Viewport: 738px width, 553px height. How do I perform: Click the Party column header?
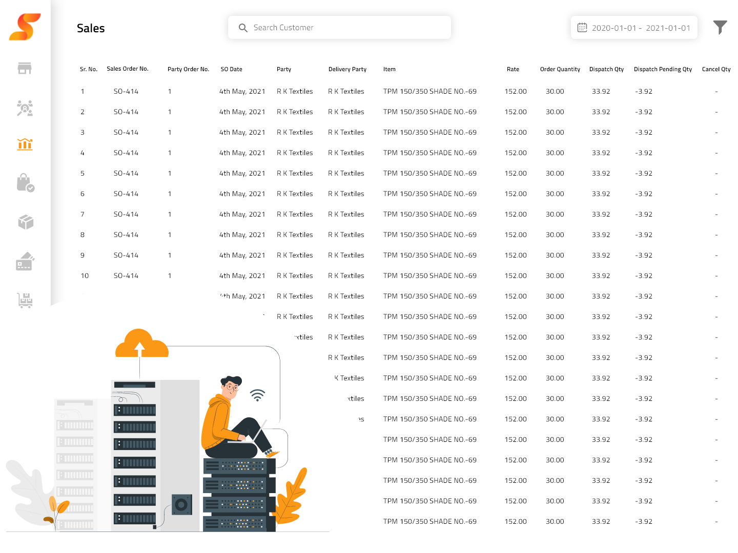(283, 69)
